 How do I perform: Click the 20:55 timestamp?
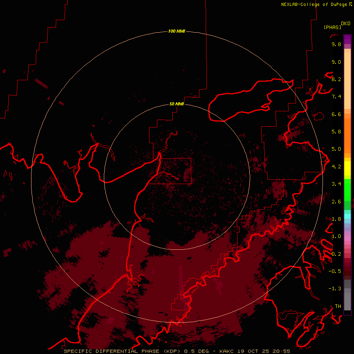281,351
